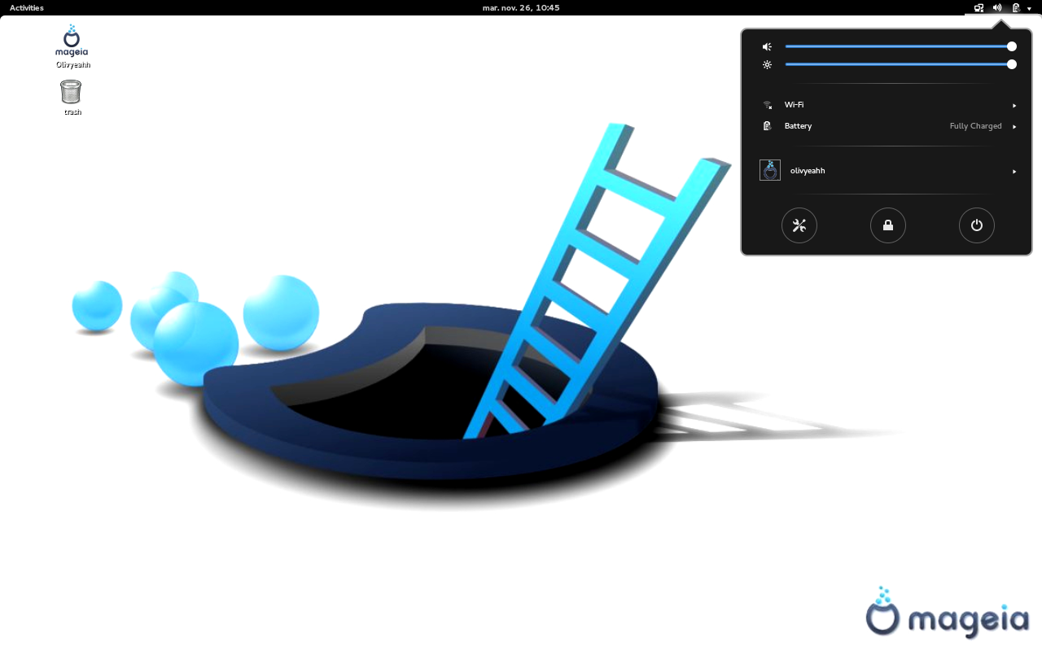Click the battery icon in top bar
This screenshot has height=651, width=1042.
(1016, 7)
